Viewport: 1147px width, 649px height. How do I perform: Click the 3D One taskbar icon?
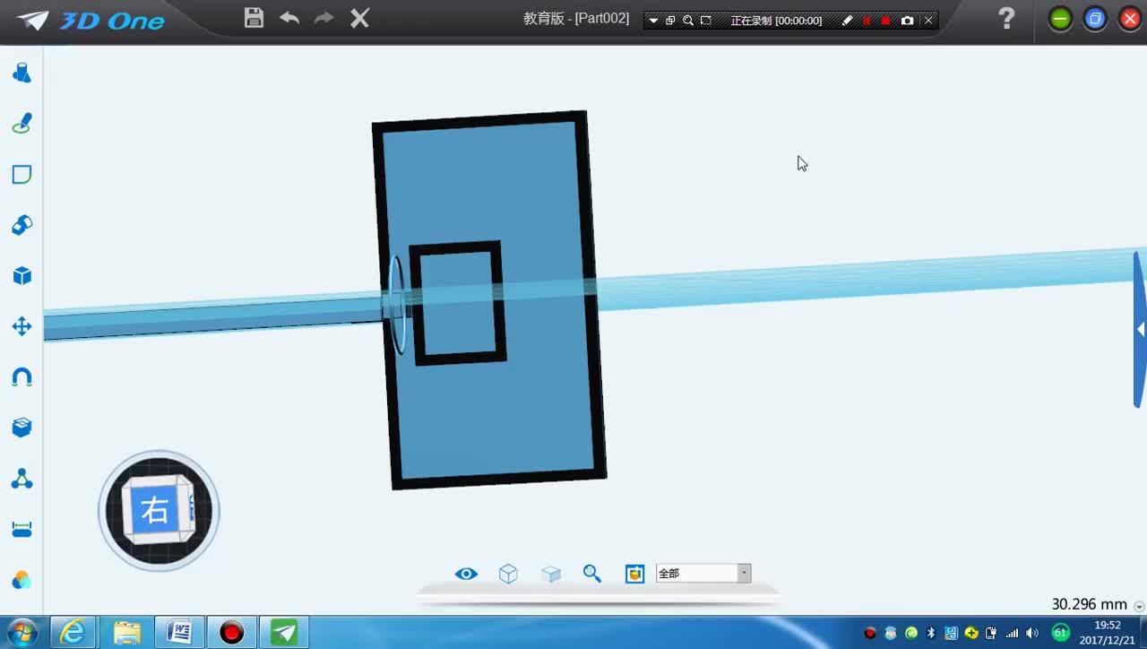coord(284,633)
